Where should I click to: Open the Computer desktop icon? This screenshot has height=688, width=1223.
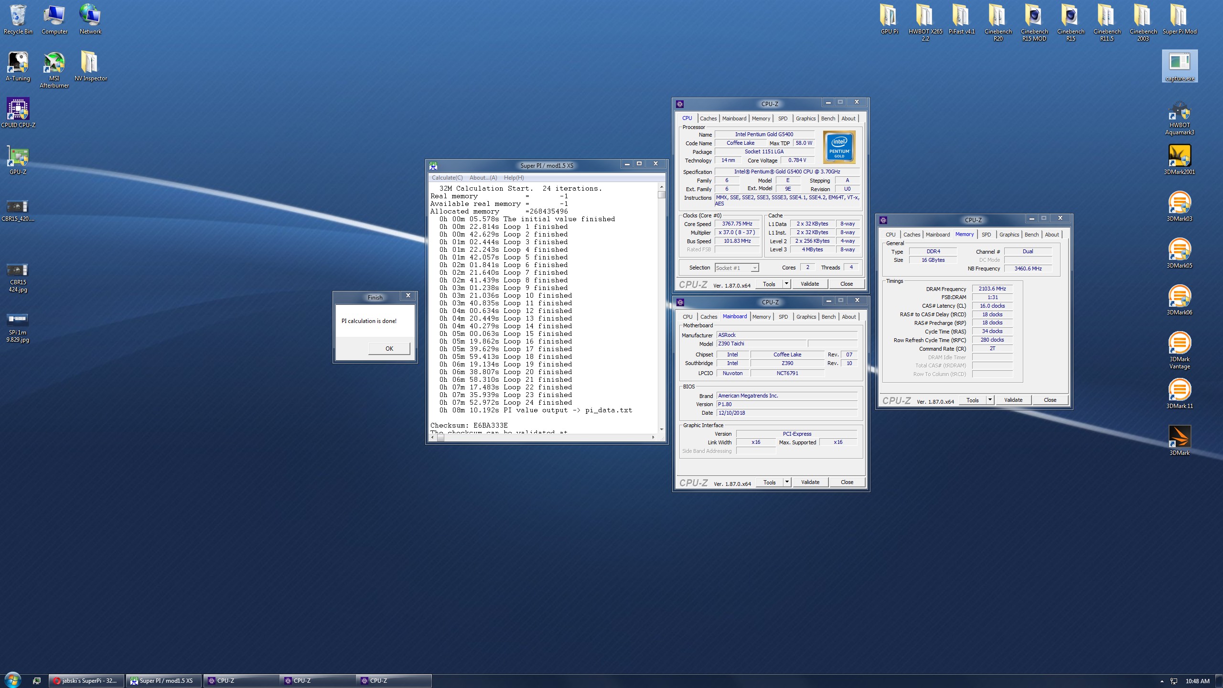[54, 19]
